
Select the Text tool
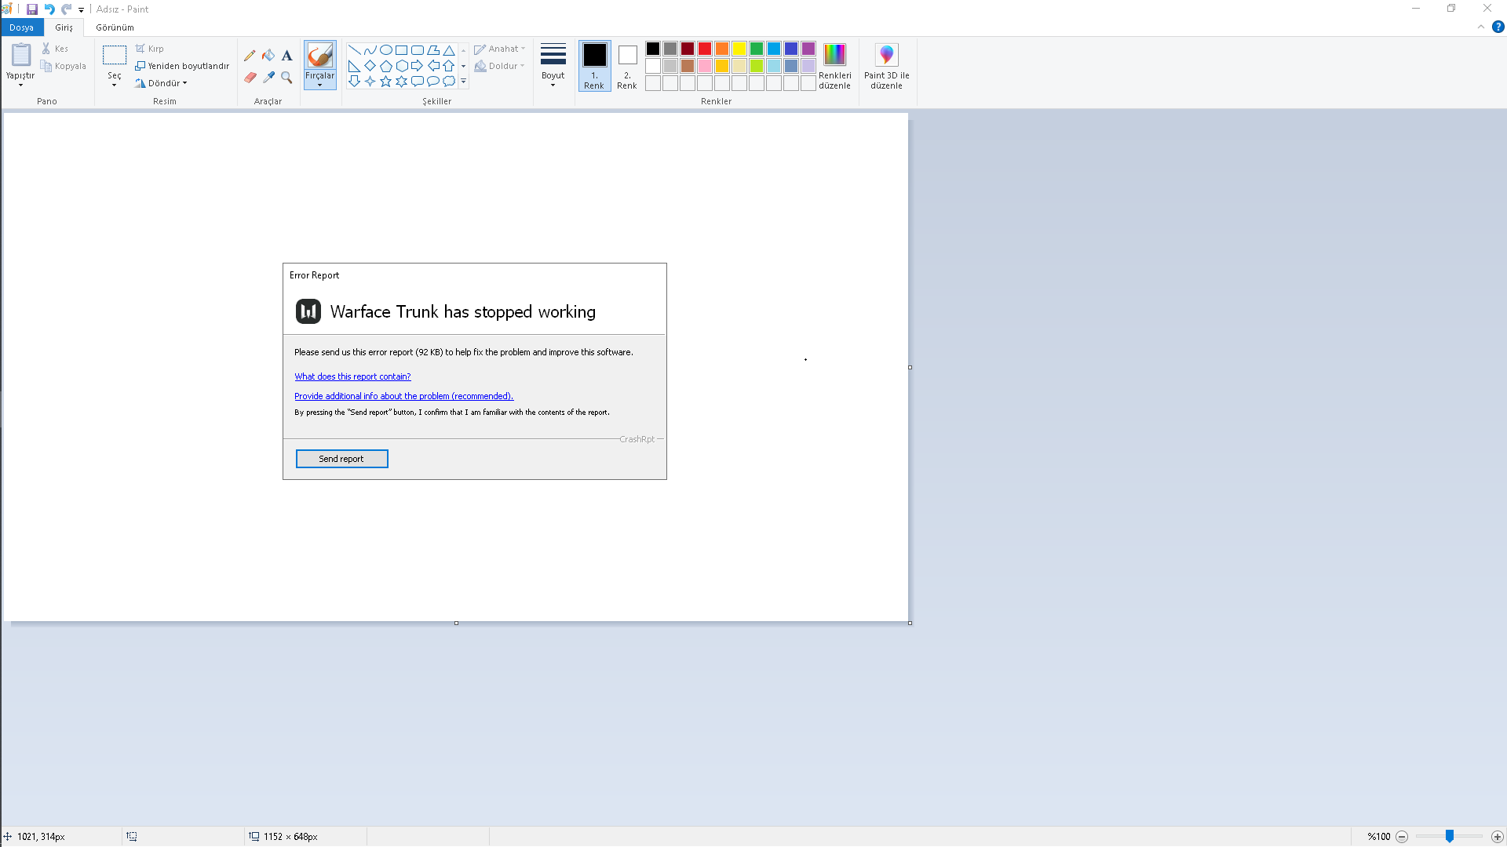pyautogui.click(x=286, y=56)
